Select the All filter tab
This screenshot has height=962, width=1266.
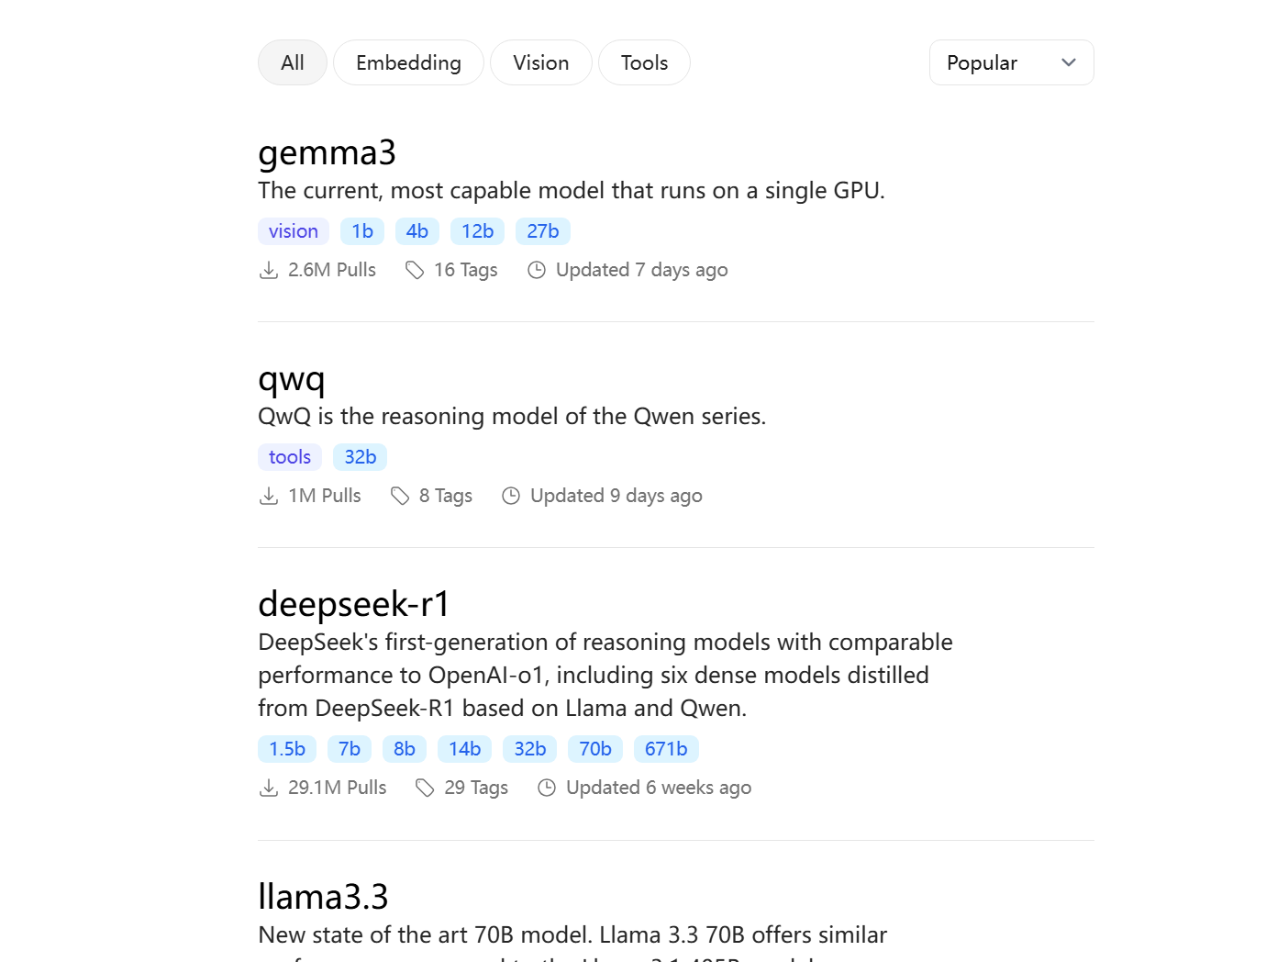pyautogui.click(x=293, y=62)
